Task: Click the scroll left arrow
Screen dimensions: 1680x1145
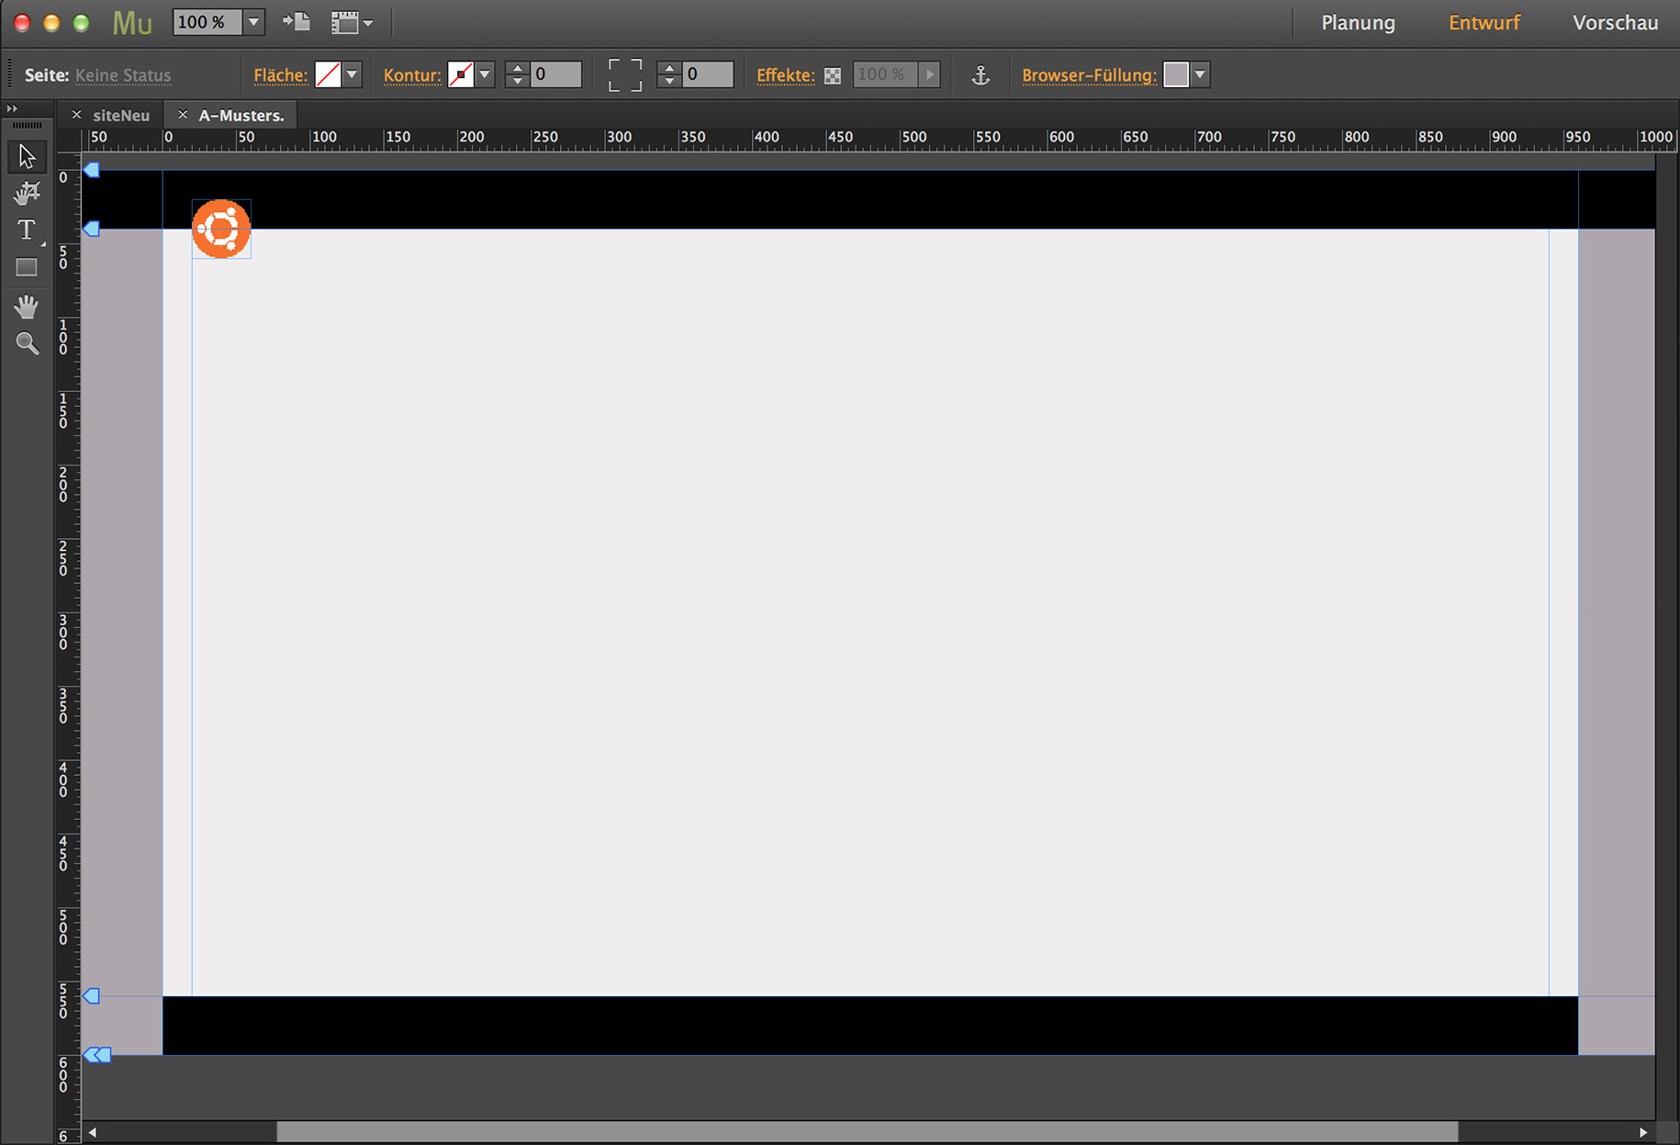Action: tap(92, 1132)
